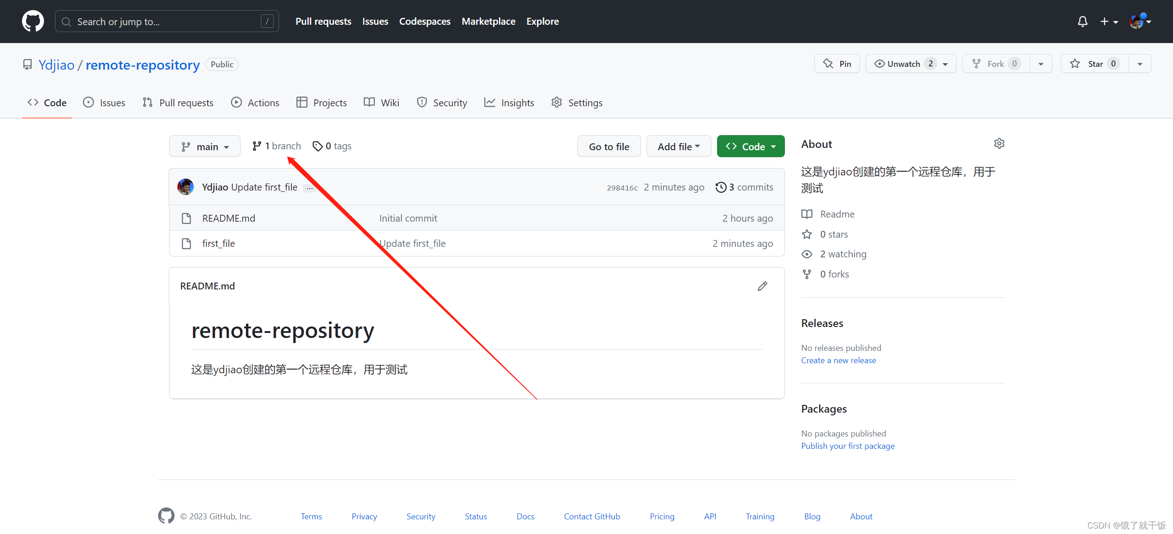Expand the Fork options arrow
The height and width of the screenshot is (534, 1173).
1041,64
